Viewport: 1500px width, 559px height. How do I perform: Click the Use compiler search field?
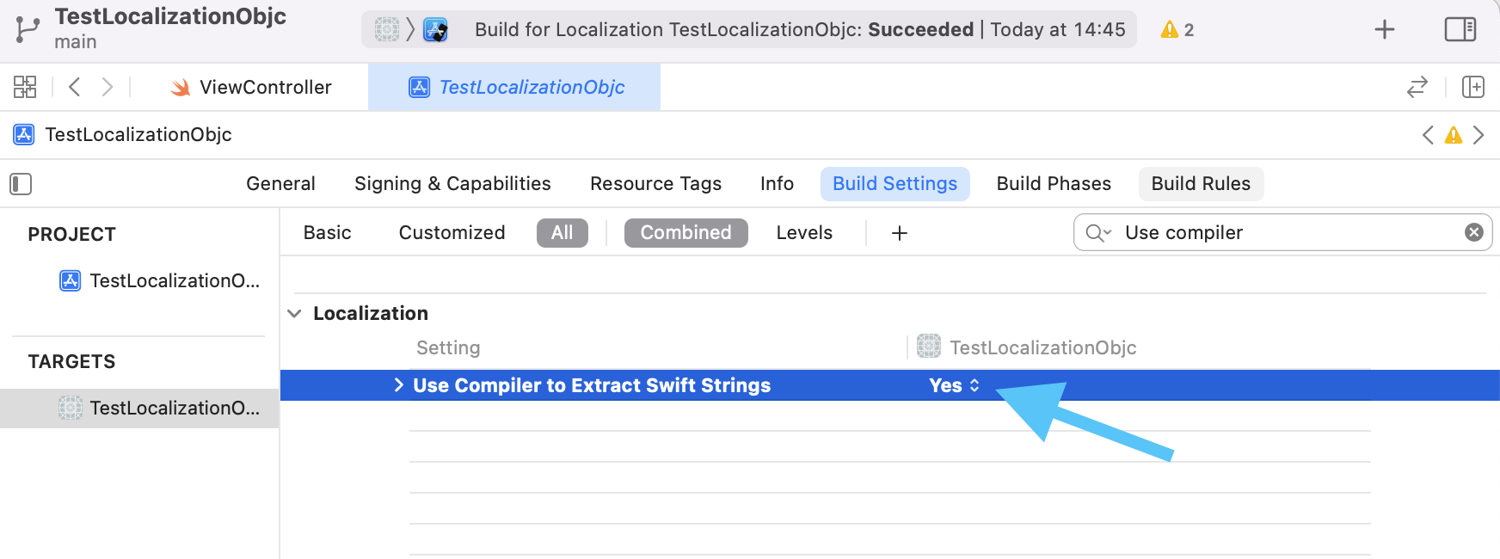pyautogui.click(x=1282, y=232)
